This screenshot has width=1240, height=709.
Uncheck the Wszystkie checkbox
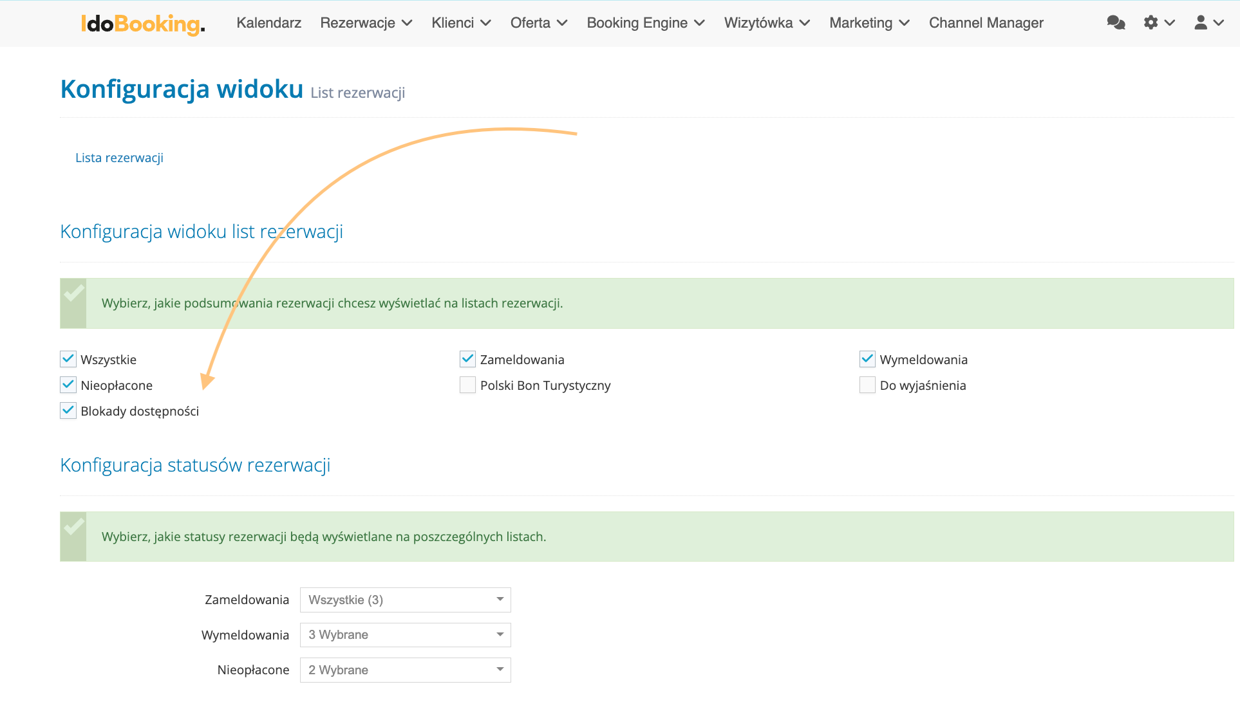coord(68,359)
